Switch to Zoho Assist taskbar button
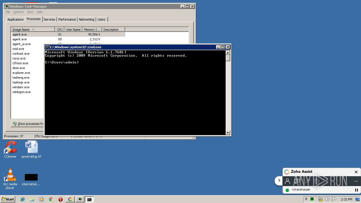The image size is (361, 203). point(70,199)
